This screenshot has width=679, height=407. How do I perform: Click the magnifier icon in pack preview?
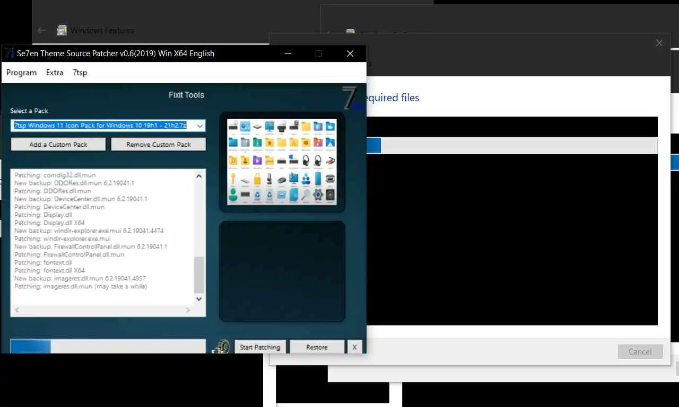click(x=306, y=194)
